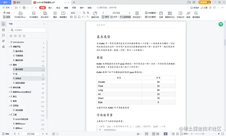
Task: Switch to the 插入 ribbon tab
Action: (x=50, y=8)
